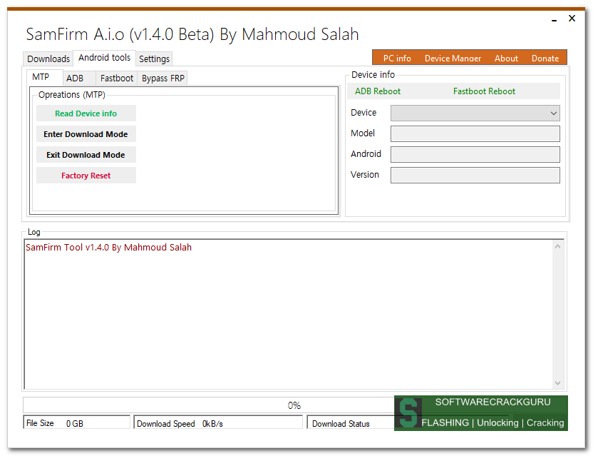The image size is (593, 456).
Task: Click the Download Status field
Action: 350,423
